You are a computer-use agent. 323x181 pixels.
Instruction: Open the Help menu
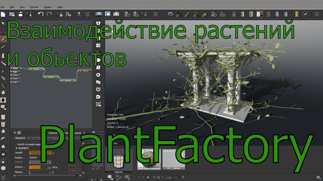click(x=60, y=7)
